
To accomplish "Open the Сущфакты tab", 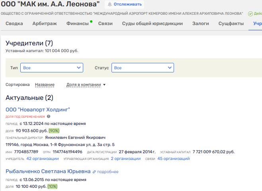I will coord(231,23).
